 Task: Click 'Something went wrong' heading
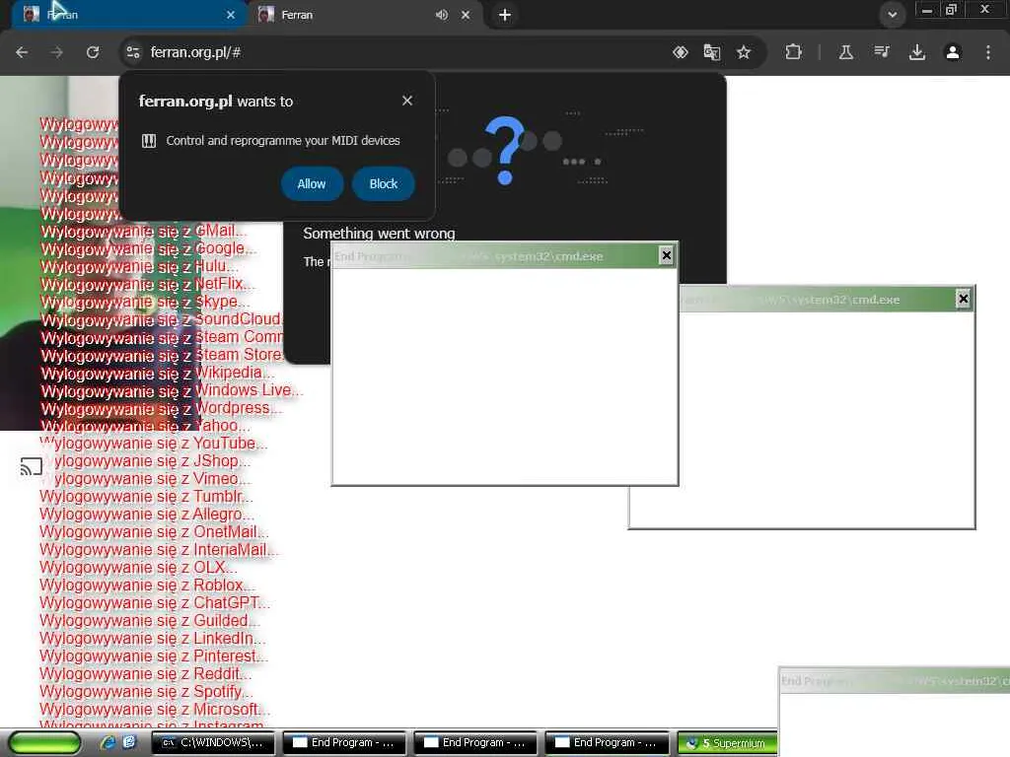point(379,233)
